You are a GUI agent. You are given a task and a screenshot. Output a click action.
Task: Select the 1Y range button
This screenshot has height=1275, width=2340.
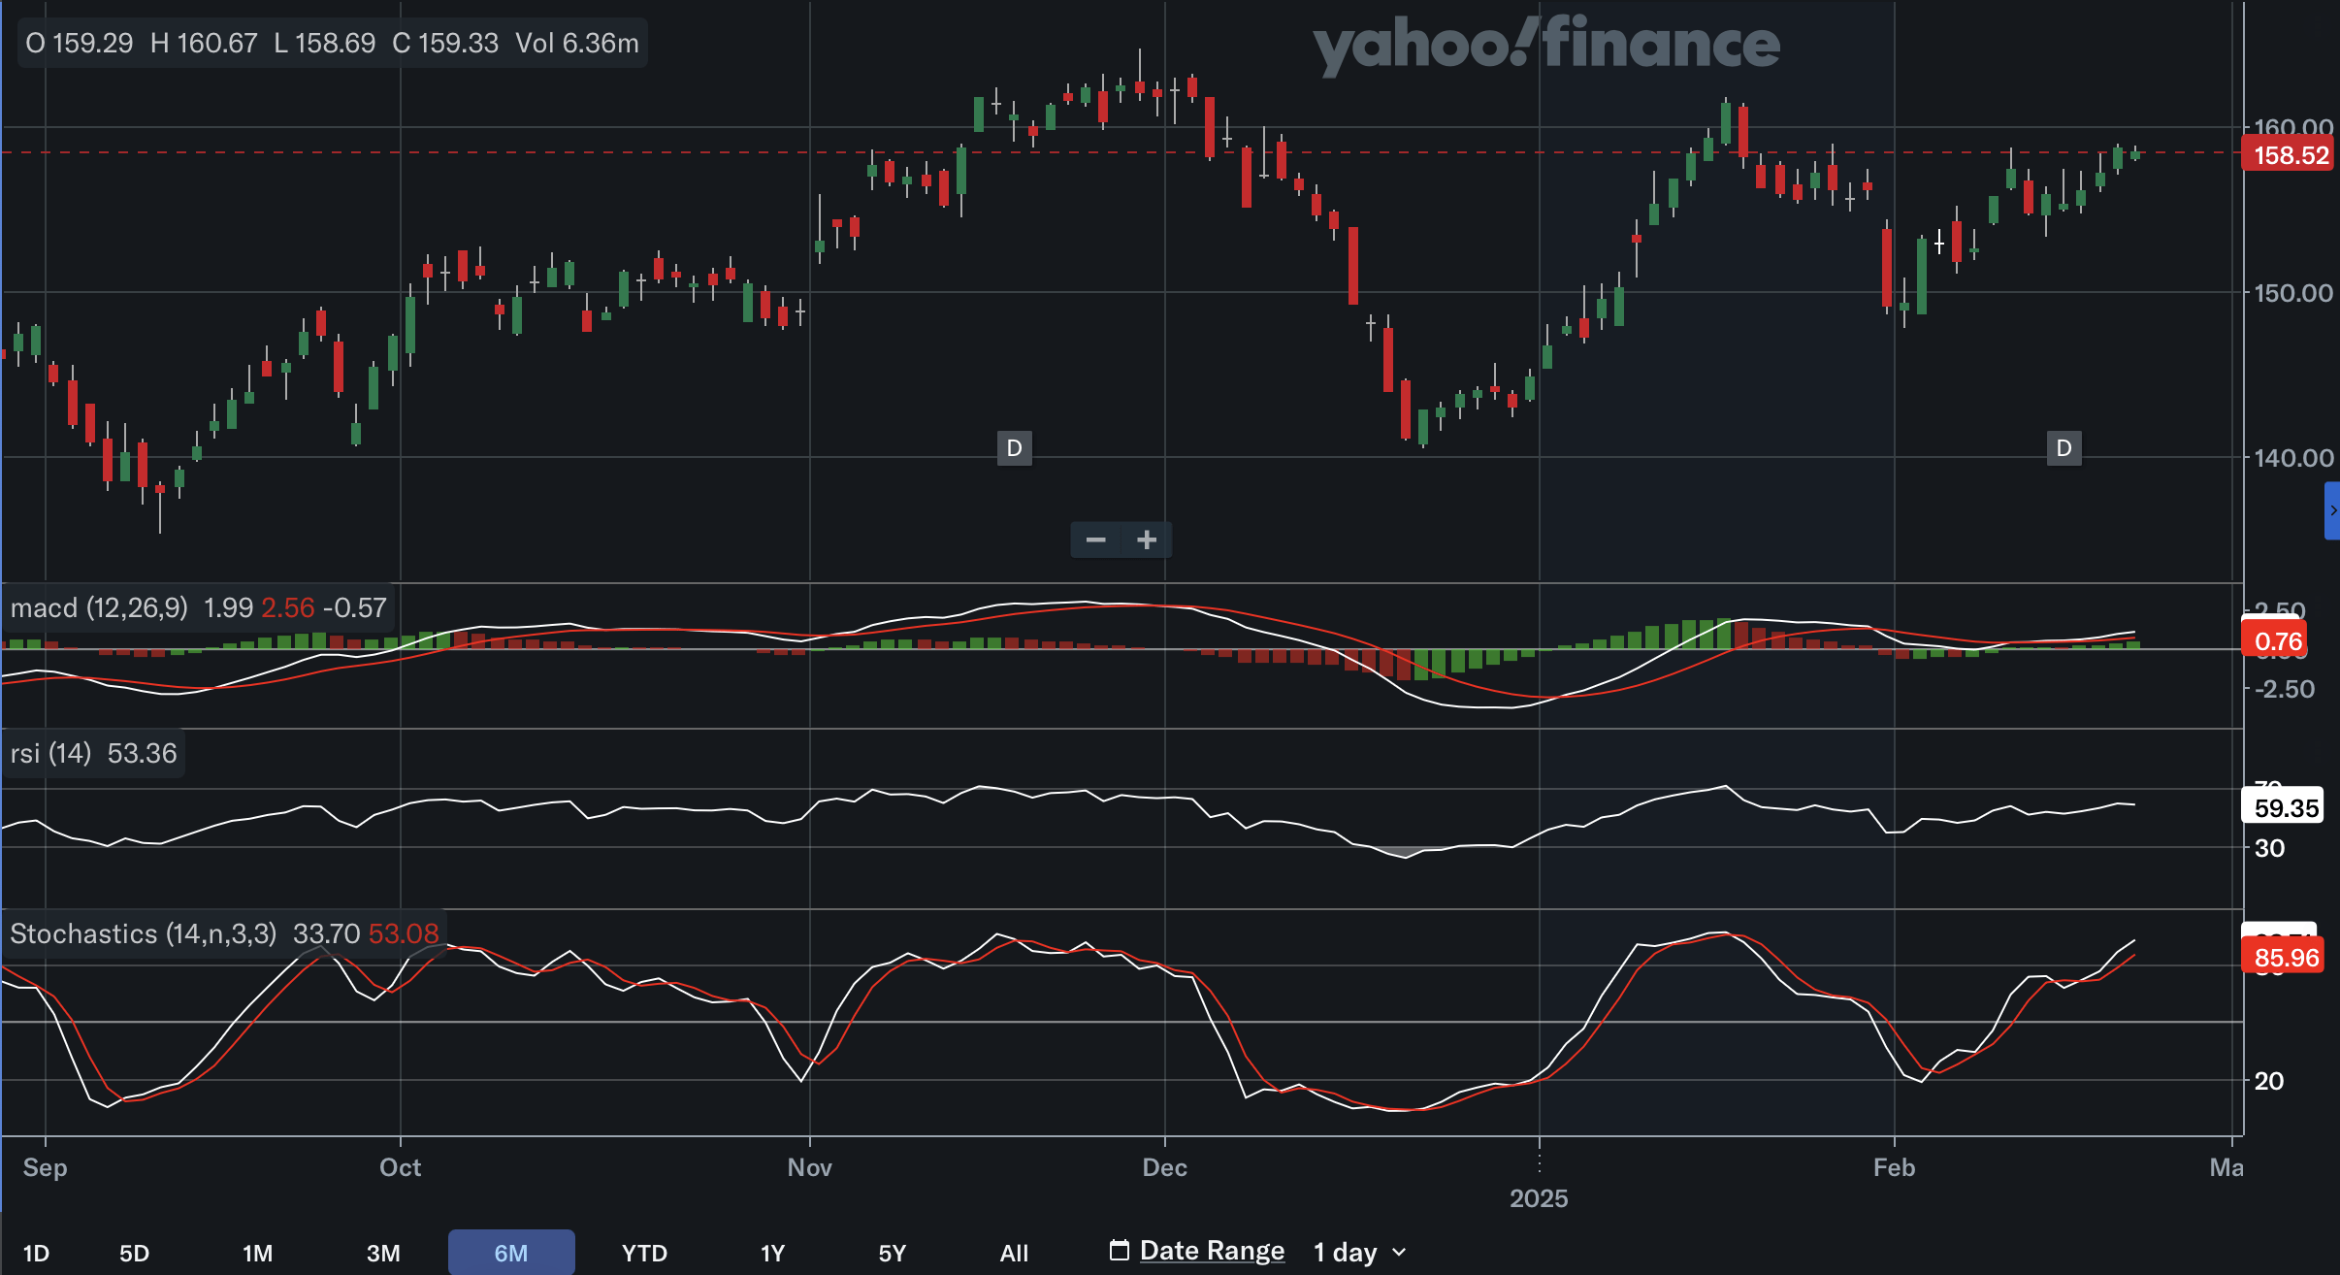pos(772,1252)
